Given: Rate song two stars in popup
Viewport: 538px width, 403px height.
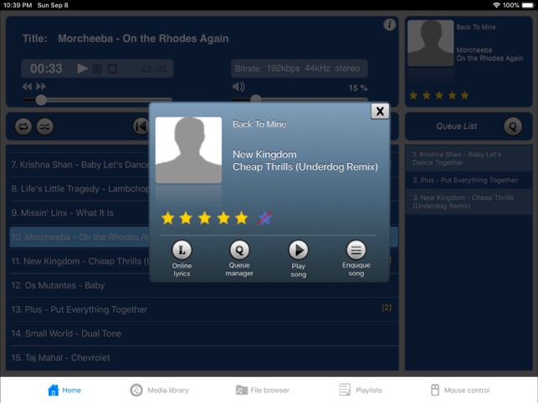Looking at the screenshot, I should [186, 217].
